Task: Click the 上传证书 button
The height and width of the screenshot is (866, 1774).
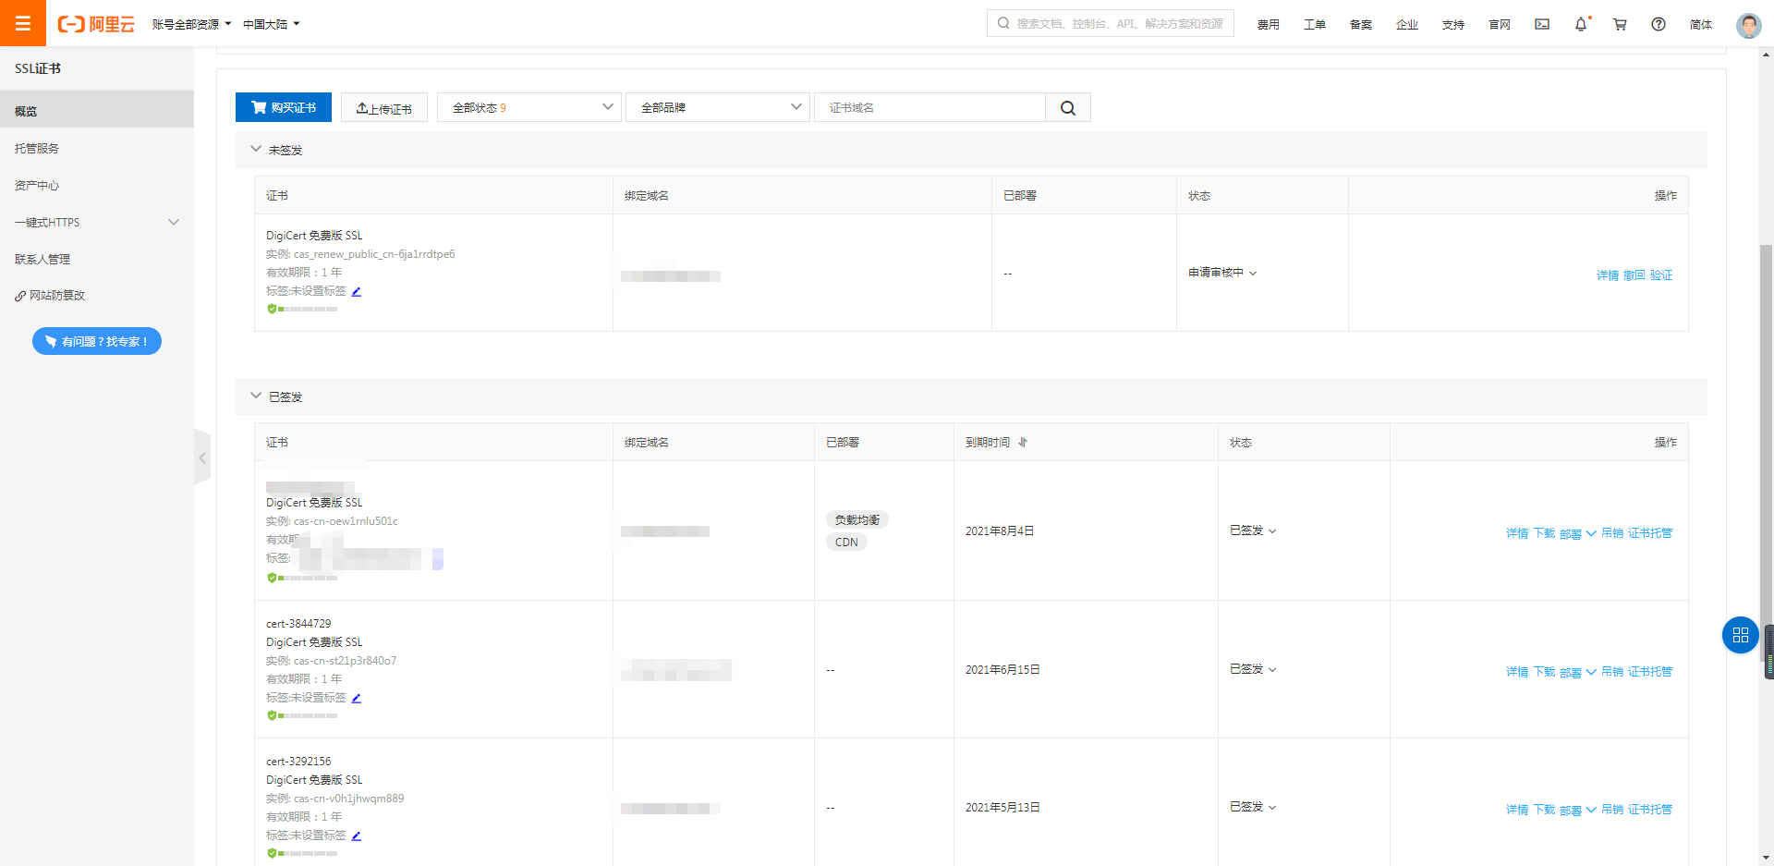Action: [x=384, y=108]
